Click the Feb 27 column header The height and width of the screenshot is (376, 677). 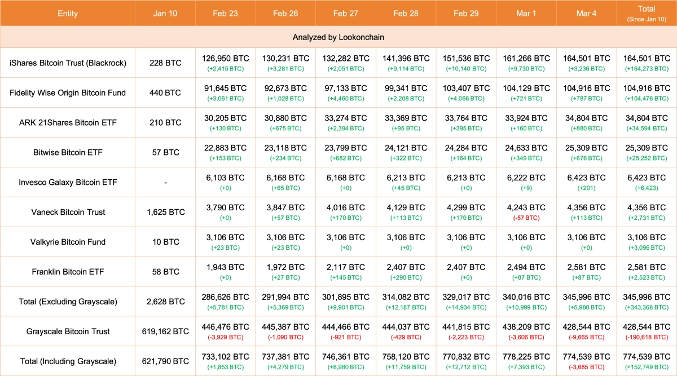pyautogui.click(x=346, y=13)
